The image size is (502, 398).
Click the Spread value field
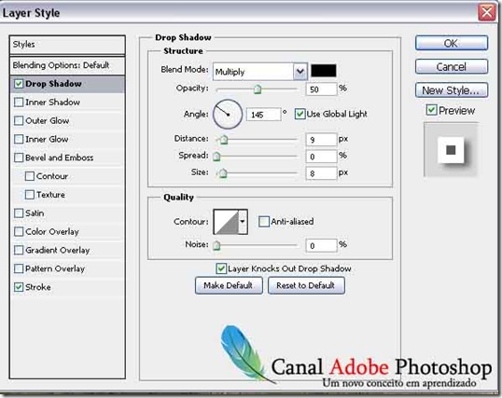[321, 157]
